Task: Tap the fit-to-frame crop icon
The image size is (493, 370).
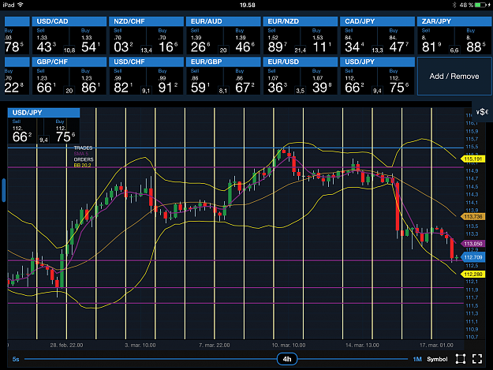Action: point(461,359)
